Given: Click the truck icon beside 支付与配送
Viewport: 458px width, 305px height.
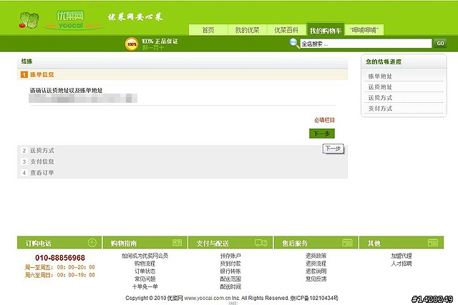Looking at the screenshot, I should tap(260, 243).
